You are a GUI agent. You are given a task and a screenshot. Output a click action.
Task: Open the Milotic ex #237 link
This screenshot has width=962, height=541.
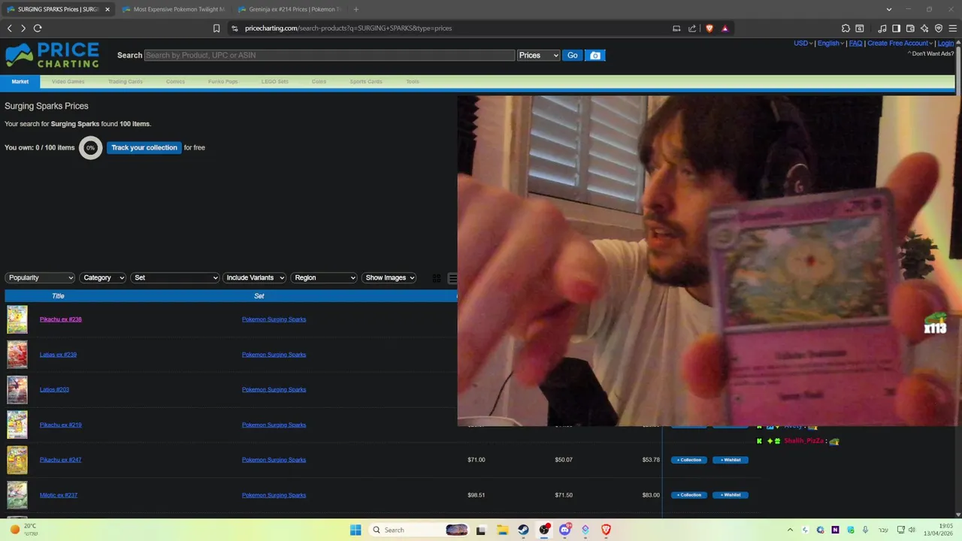coord(59,495)
